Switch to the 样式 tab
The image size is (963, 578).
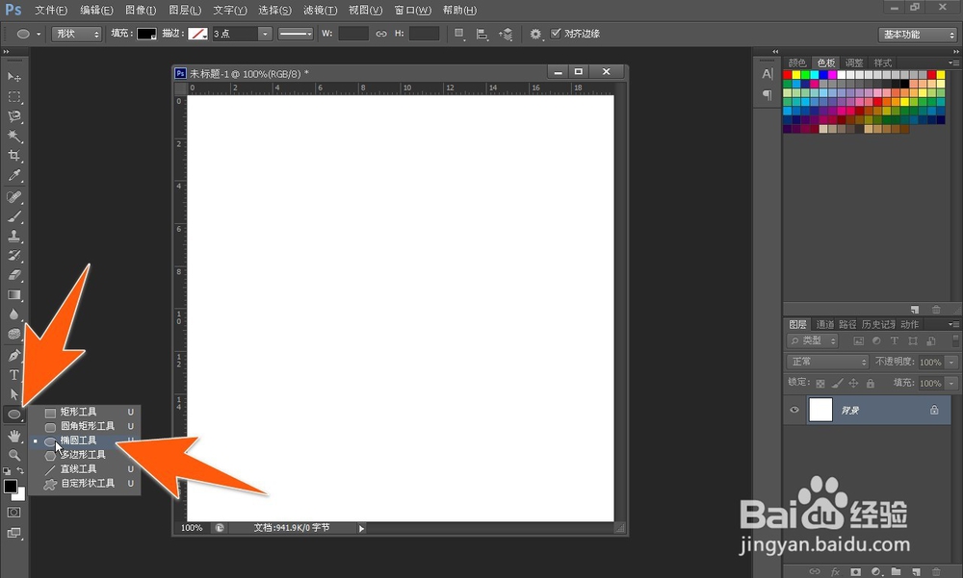[882, 63]
